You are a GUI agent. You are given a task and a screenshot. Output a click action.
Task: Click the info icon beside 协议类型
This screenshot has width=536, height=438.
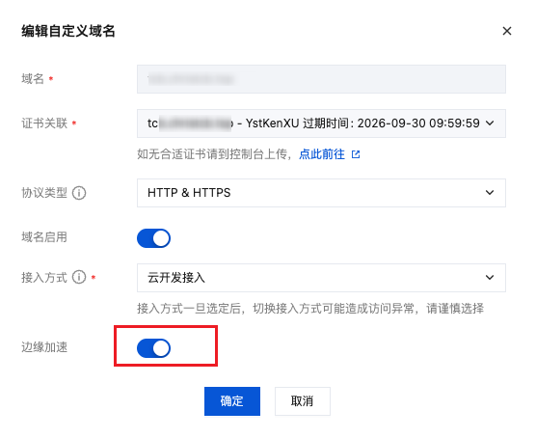(x=79, y=193)
